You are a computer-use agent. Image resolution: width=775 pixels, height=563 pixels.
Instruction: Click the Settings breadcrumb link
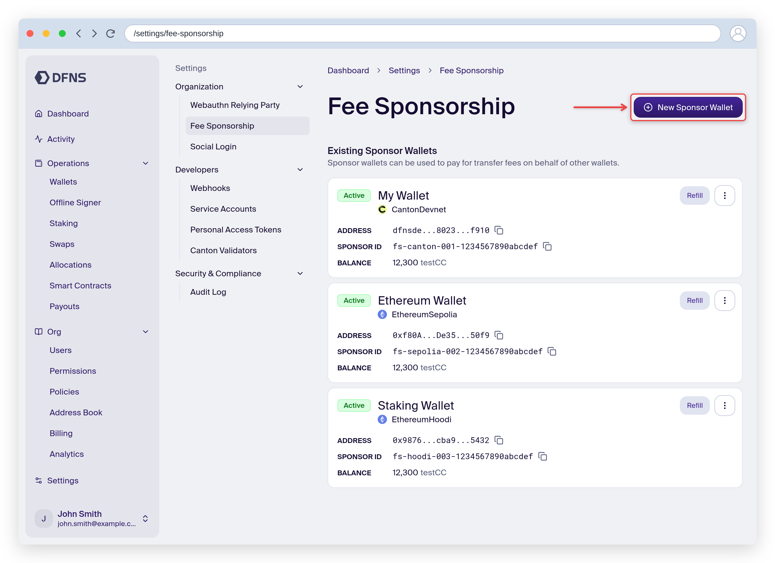(x=404, y=70)
